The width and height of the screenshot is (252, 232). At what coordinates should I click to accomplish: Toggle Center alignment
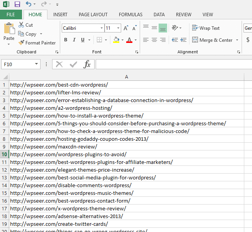154,40
